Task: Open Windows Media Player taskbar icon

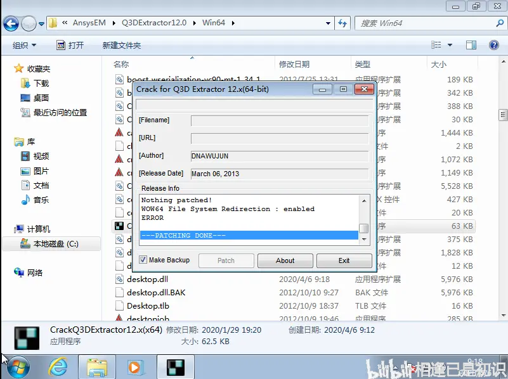Action: [135, 368]
